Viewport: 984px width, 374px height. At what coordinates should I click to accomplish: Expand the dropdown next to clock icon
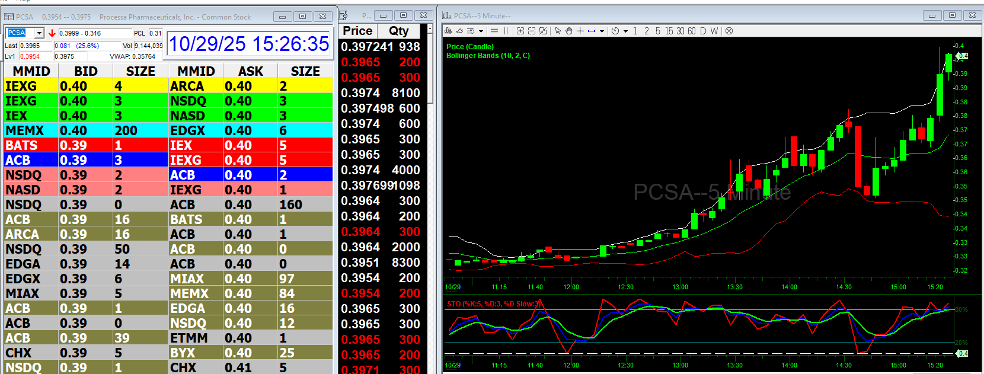tap(625, 31)
